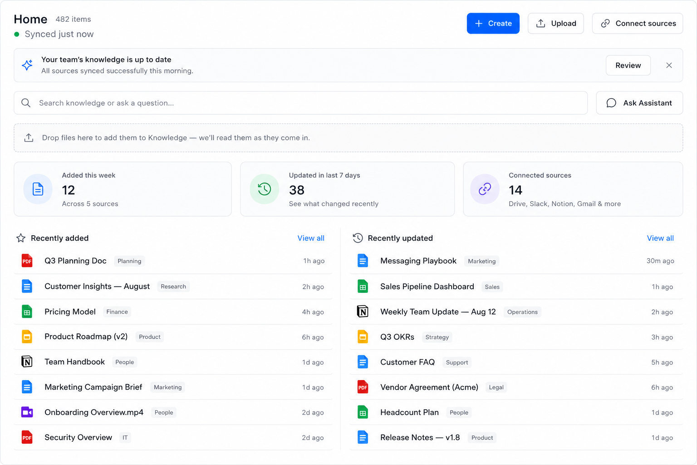The height and width of the screenshot is (465, 697).
Task: Open the Pricing Model title
Action: click(70, 312)
